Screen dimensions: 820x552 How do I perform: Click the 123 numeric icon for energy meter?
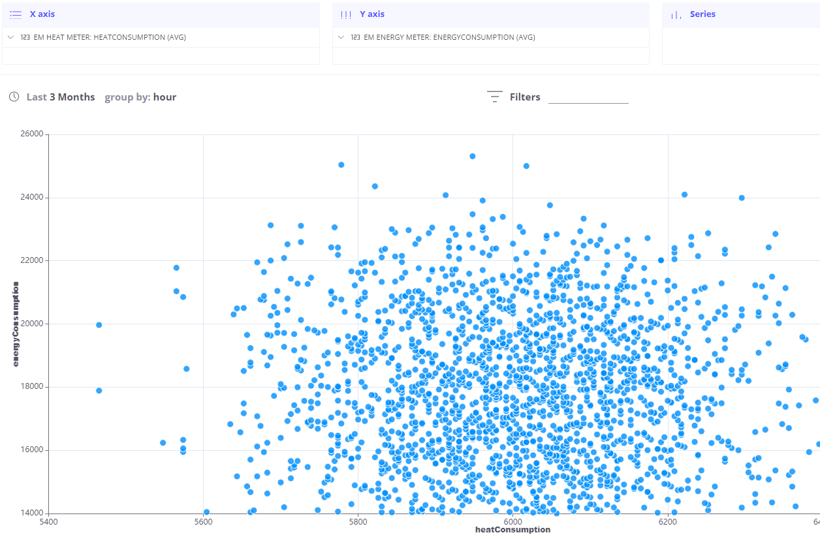coord(355,38)
